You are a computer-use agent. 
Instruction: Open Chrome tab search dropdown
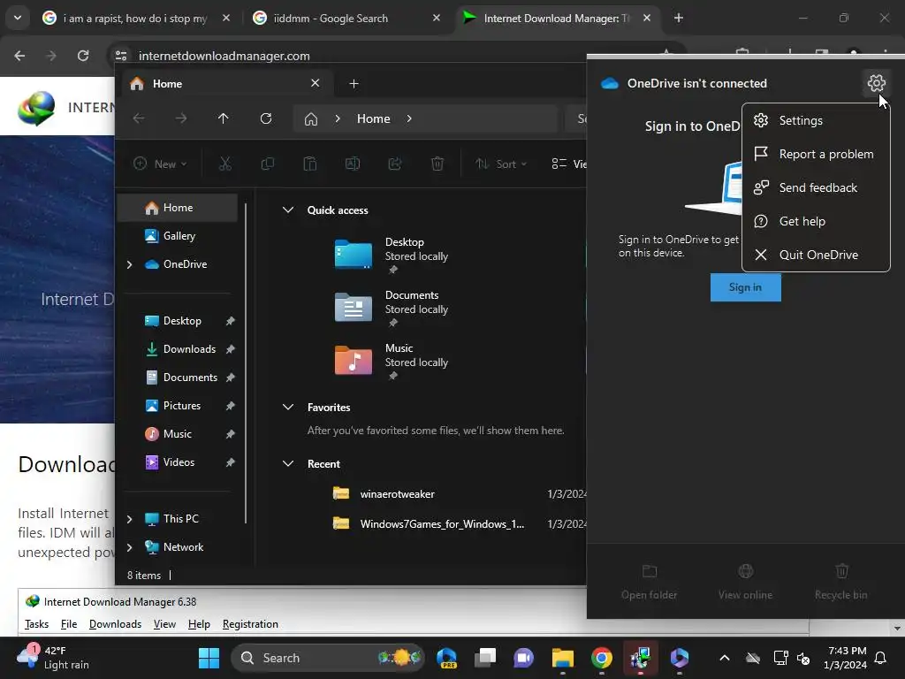pyautogui.click(x=18, y=18)
